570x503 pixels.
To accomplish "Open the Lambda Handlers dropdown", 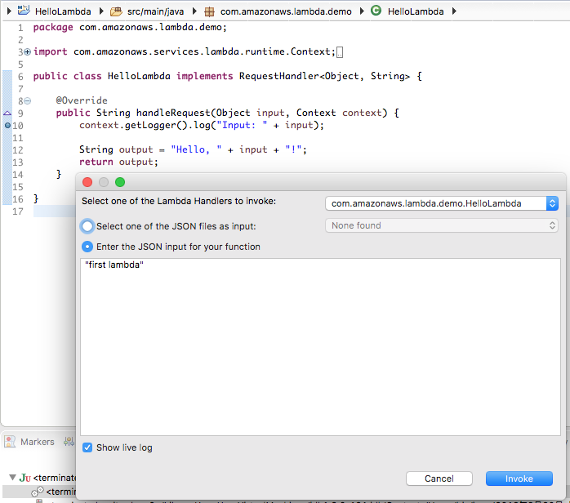I will tap(442, 203).
